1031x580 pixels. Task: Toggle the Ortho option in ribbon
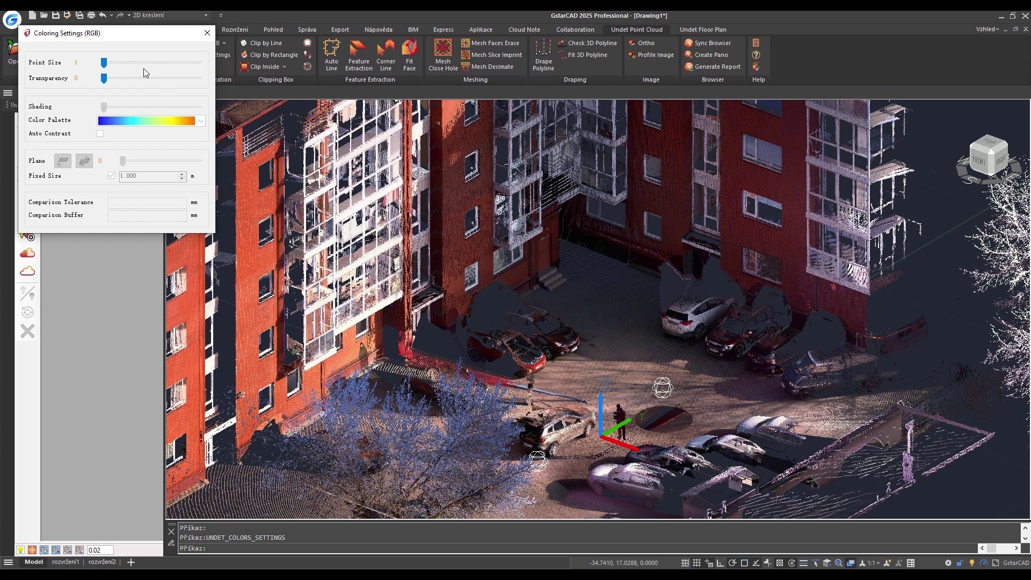pyautogui.click(x=641, y=43)
